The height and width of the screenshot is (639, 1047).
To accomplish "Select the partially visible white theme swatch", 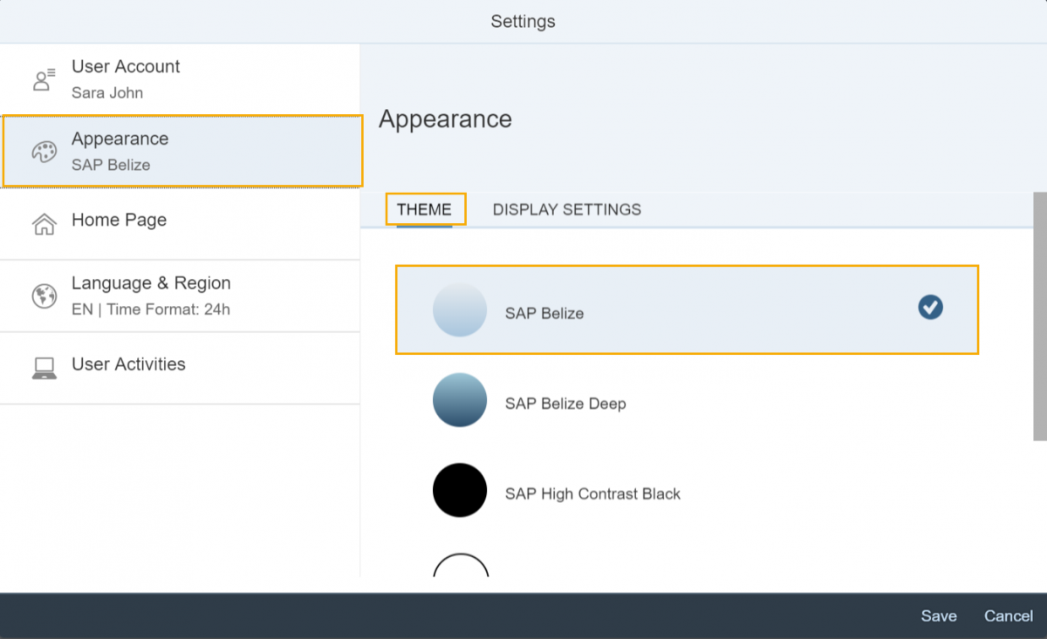I will coord(460,565).
